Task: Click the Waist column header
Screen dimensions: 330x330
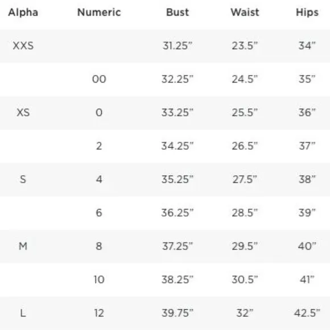Action: click(x=245, y=12)
